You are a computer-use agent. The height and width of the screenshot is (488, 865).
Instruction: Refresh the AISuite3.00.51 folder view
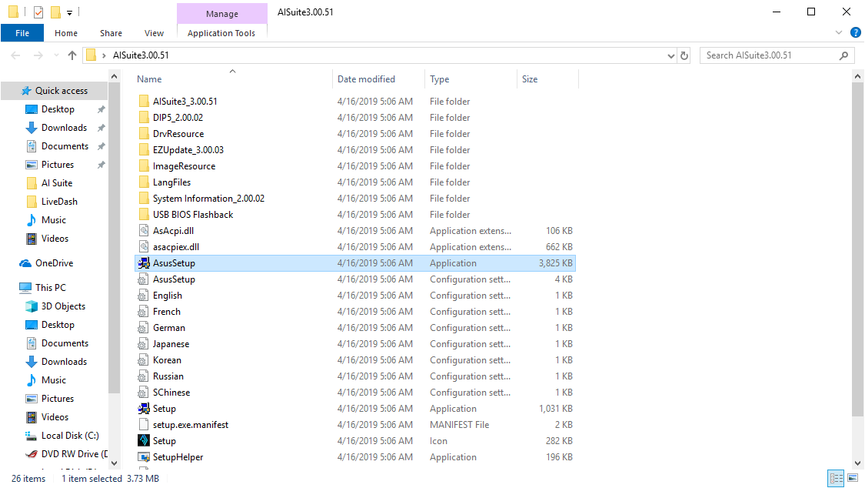684,55
